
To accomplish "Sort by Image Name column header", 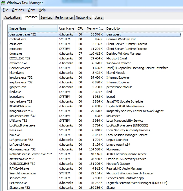I will pyautogui.click(x=33, y=28).
